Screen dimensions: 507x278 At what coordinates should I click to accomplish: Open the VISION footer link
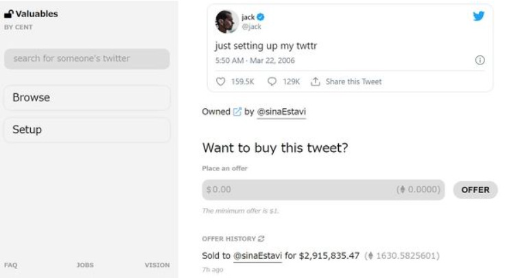pyautogui.click(x=157, y=265)
